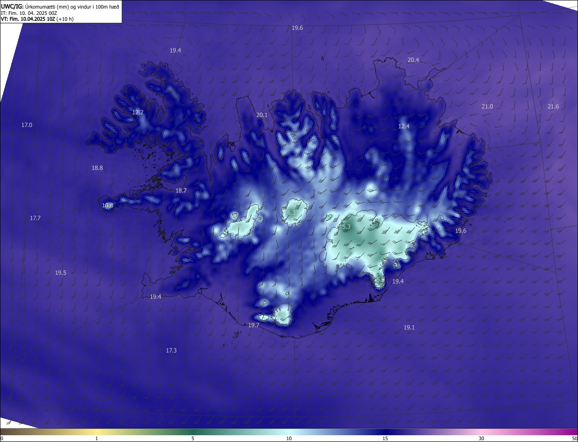Click the 20.4 value near the northeast coast

[413, 60]
